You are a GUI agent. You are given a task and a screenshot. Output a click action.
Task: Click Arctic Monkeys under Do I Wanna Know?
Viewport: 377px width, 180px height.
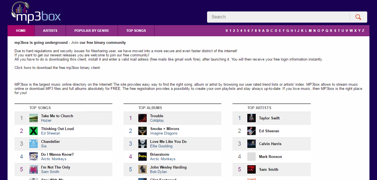[54, 159]
